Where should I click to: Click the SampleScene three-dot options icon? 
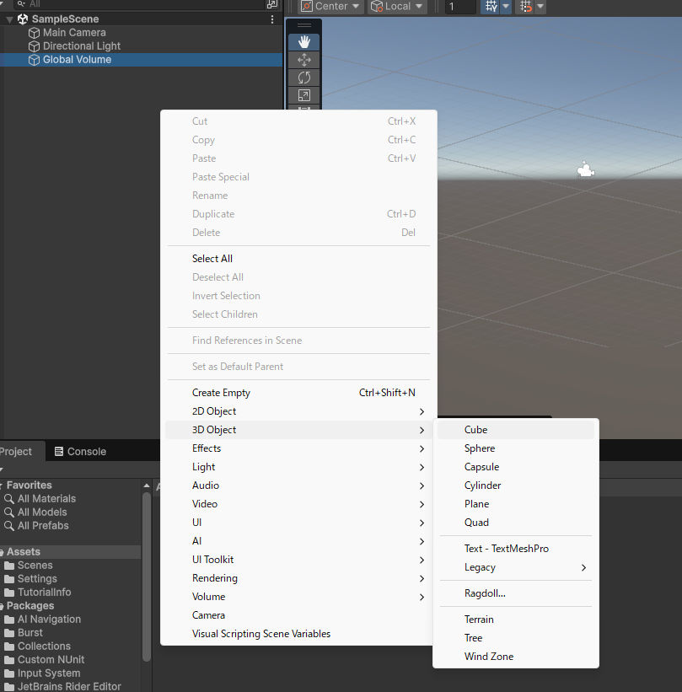tap(271, 19)
